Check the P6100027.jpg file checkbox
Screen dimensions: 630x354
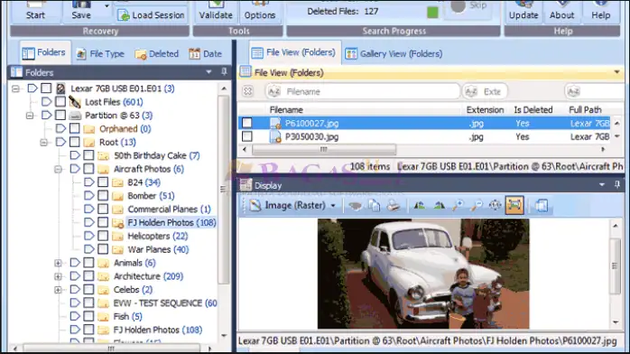(x=247, y=123)
